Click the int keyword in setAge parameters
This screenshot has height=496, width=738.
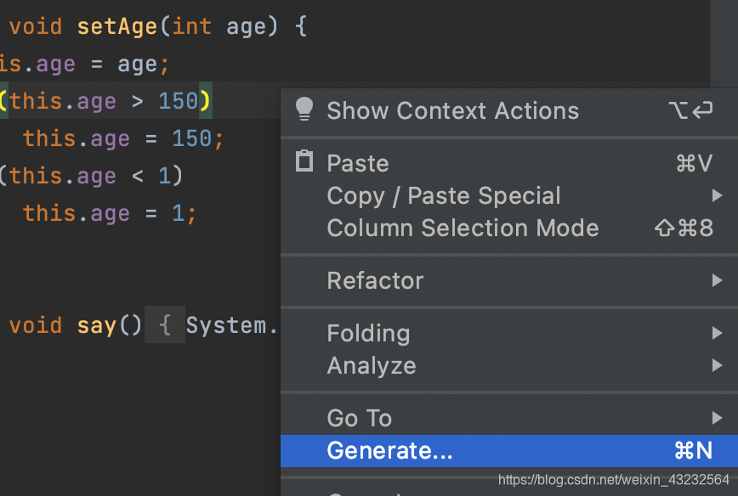(x=192, y=26)
